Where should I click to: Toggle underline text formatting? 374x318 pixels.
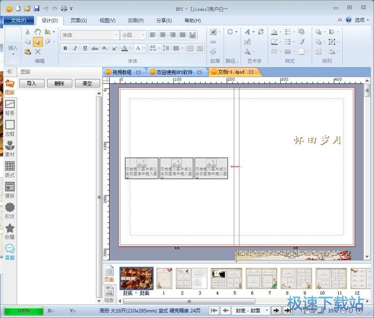(x=85, y=48)
